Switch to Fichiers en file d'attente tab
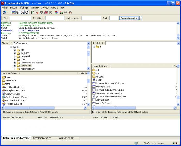 click(17, 138)
